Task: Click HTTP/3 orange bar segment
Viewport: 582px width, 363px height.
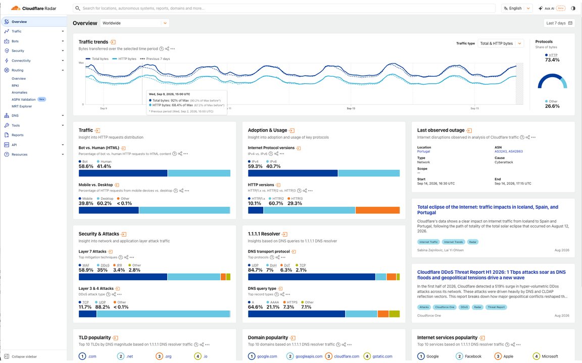Action: click(377, 210)
